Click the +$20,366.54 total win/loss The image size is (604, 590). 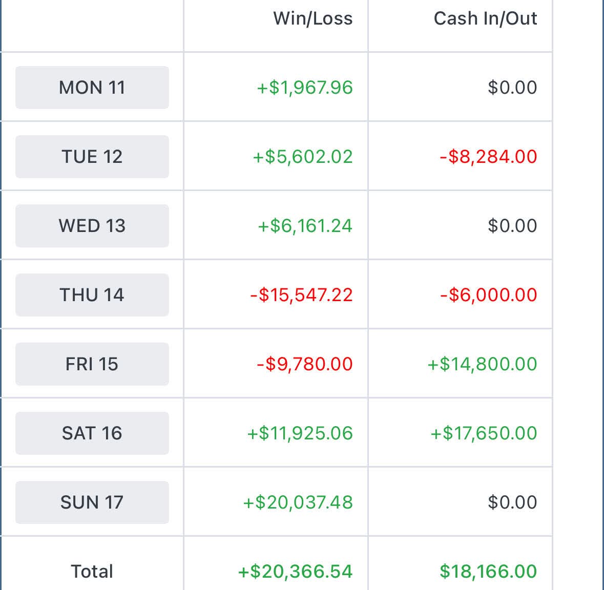[x=295, y=571]
